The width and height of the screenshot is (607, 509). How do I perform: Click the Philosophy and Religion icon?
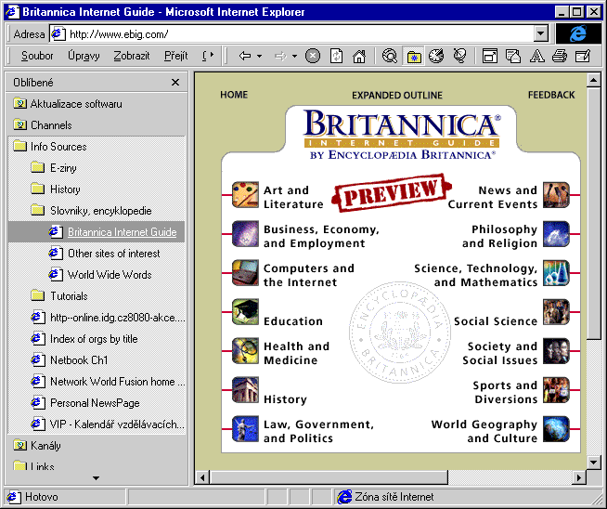tap(556, 234)
